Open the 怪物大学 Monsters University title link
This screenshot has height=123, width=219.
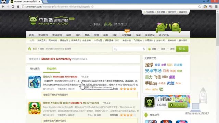click(x=60, y=77)
